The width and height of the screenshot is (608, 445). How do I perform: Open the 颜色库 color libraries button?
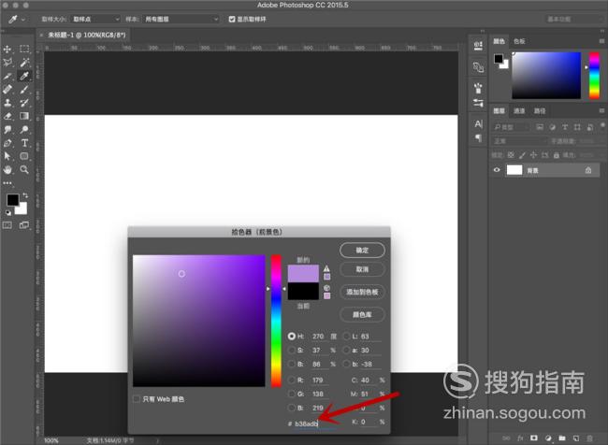[362, 314]
